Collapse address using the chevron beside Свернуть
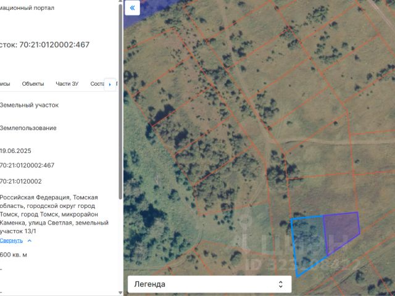The height and width of the screenshot is (296, 395). coord(30,240)
